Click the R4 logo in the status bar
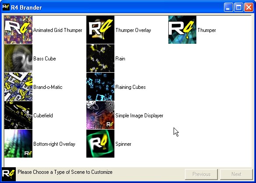 click(x=9, y=174)
